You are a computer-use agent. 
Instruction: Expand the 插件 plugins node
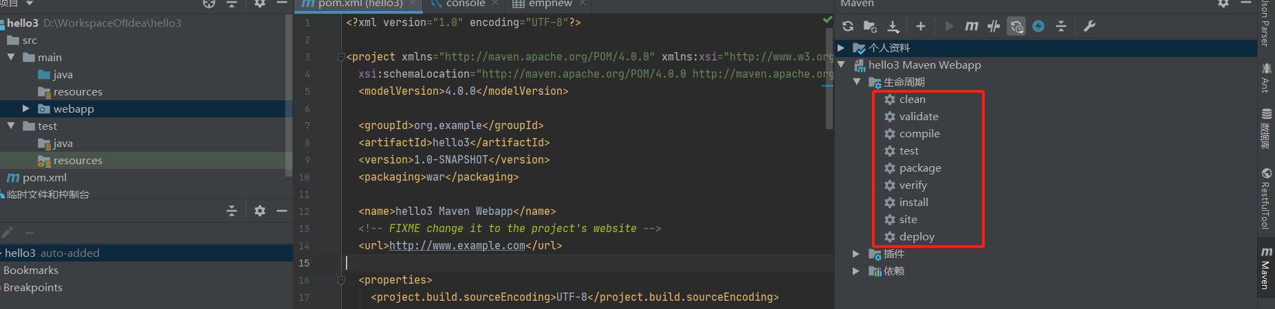(x=856, y=253)
